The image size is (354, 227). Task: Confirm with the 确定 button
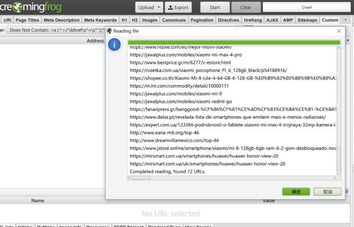coord(296,191)
